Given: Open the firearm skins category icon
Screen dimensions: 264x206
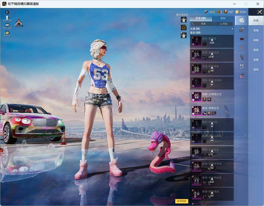Looking at the screenshot, I should pyautogui.click(x=242, y=30).
